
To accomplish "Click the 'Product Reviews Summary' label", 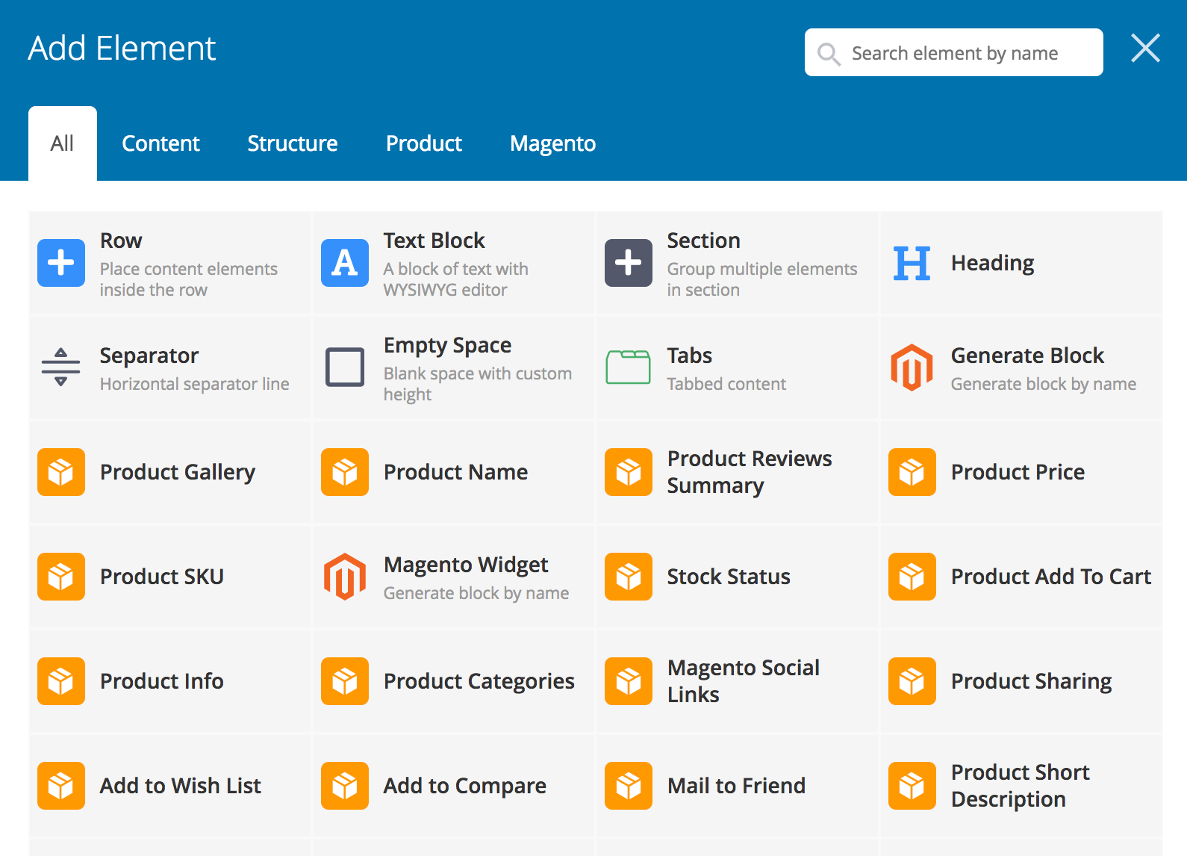I will 750,472.
